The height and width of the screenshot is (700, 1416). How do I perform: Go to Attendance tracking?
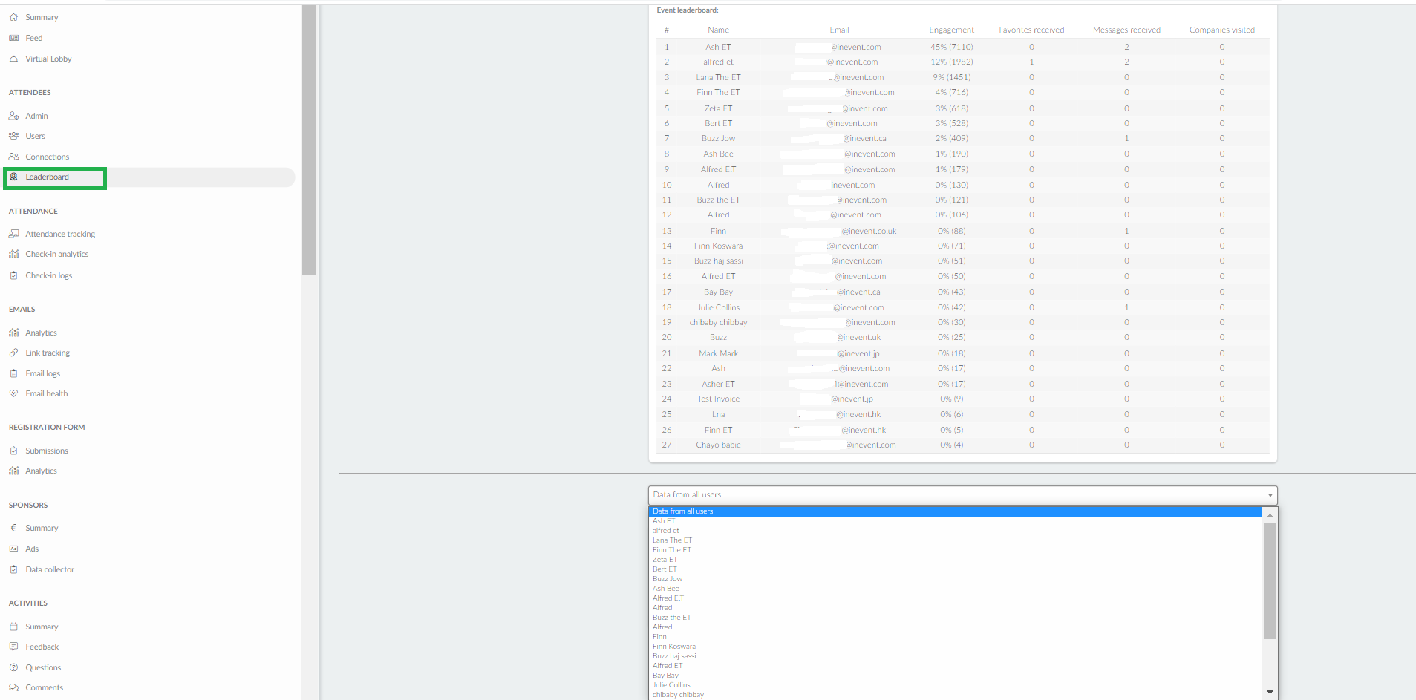[x=60, y=234]
